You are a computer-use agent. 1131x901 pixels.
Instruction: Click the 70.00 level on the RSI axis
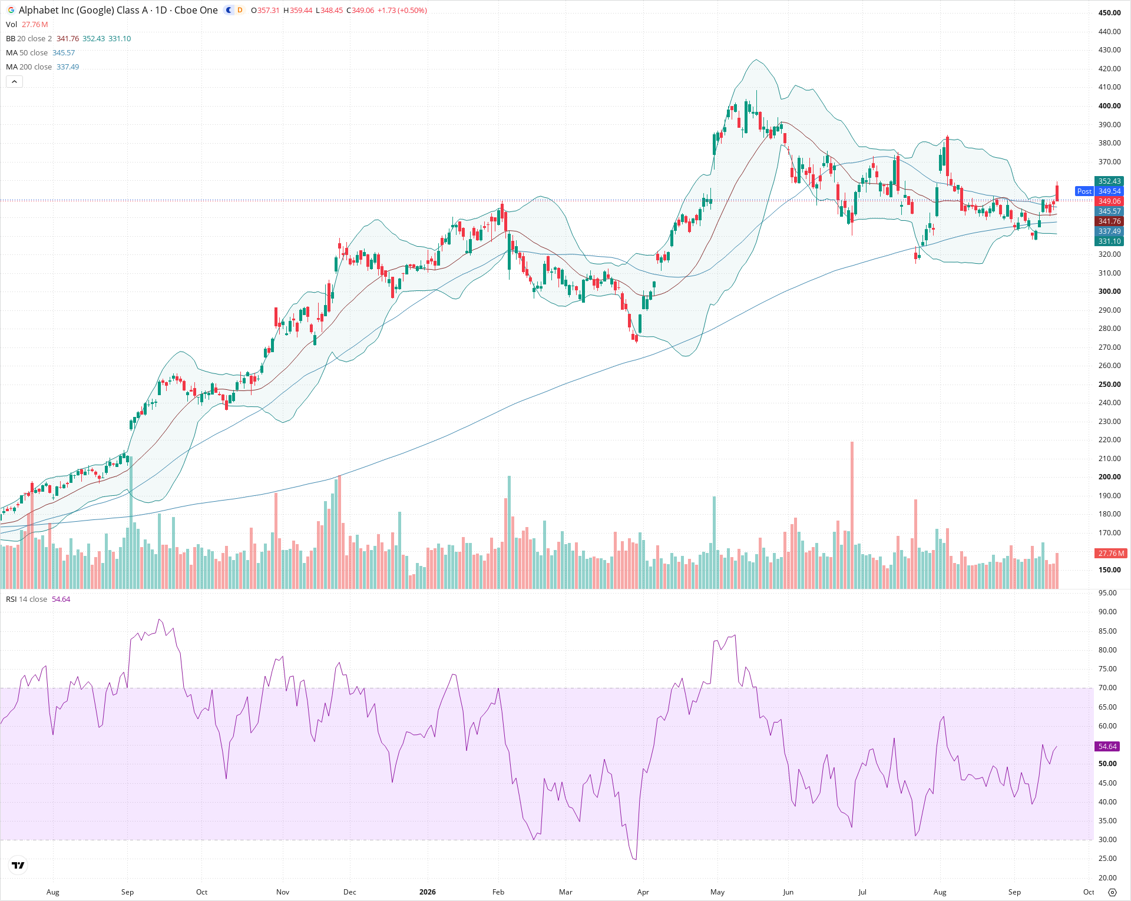[1107, 688]
